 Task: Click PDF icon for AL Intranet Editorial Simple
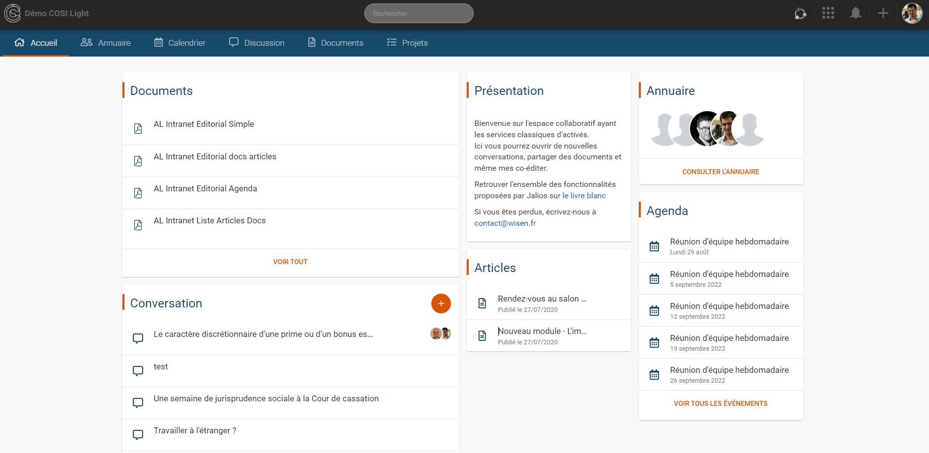tap(138, 128)
